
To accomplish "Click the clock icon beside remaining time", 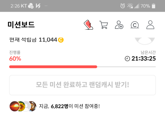I will (x=127, y=59).
